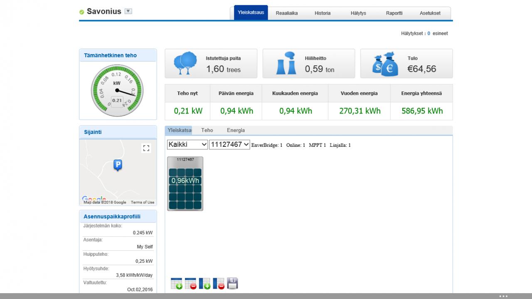Switch to the Energia sub-tab

236,130
